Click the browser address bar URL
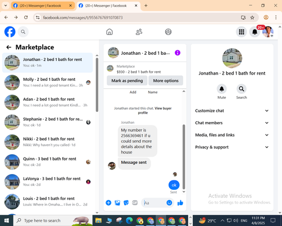The image size is (282, 226). pos(83,18)
